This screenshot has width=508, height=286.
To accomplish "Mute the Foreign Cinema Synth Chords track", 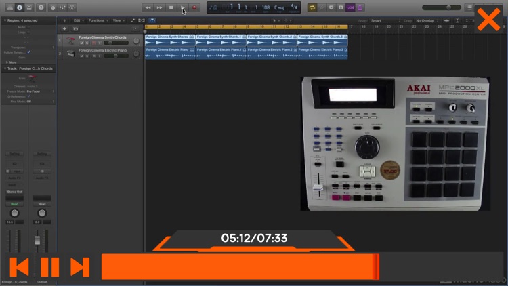I will click(x=82, y=43).
